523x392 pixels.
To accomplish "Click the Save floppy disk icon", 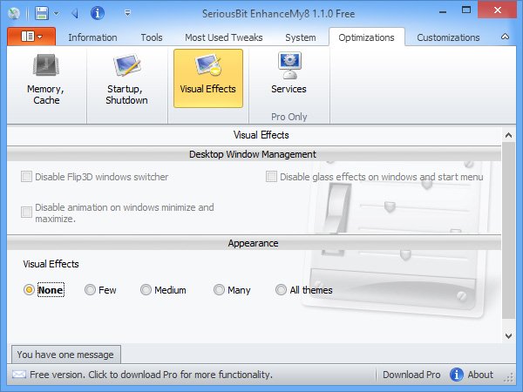I will [41, 13].
